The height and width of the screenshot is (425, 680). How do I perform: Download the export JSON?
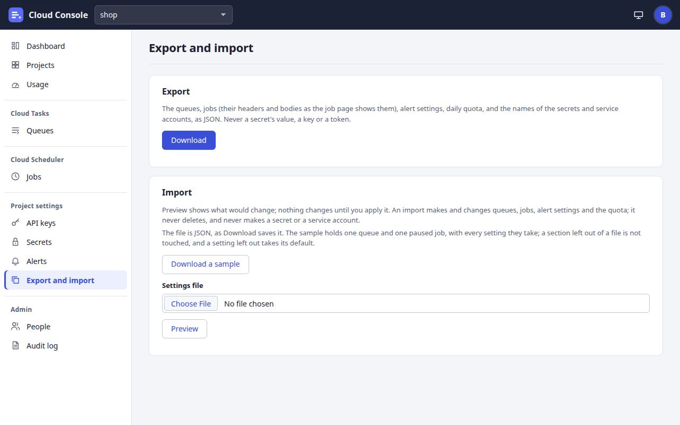189,140
